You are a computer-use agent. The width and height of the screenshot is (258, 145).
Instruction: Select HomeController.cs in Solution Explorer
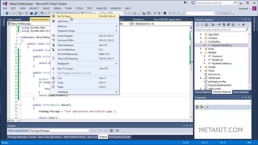222,45
